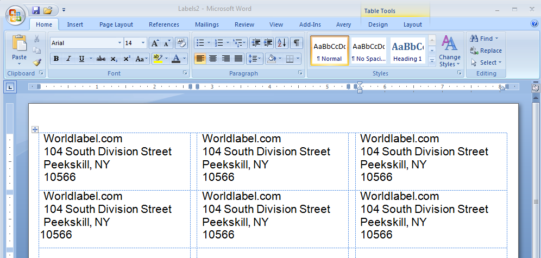Open the Table Tools Design tab
541x258 pixels.
(378, 24)
